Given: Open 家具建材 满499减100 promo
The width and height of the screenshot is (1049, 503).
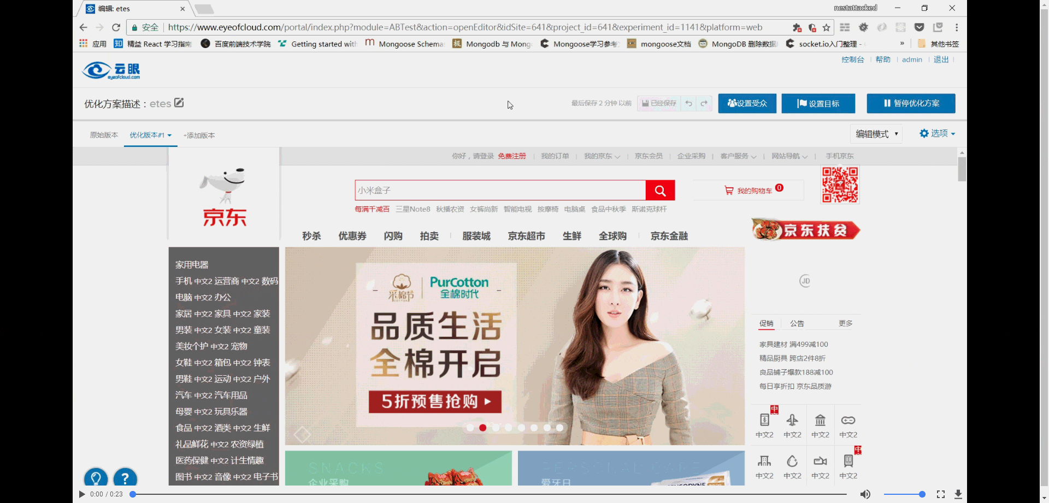Looking at the screenshot, I should [x=793, y=345].
